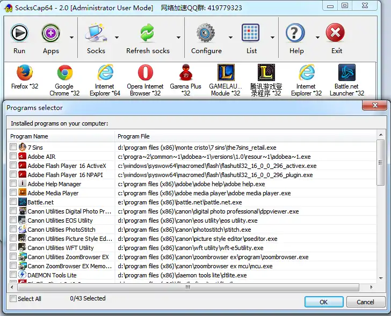This screenshot has height=316, width=391.
Task: Select the Canon Utilities Picture Style Ed... row
Action: (192, 239)
